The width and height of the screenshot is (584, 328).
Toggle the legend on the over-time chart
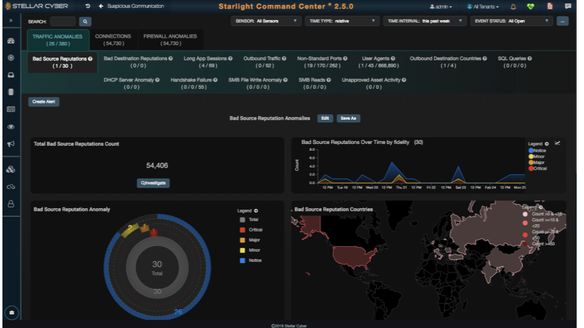coord(547,144)
